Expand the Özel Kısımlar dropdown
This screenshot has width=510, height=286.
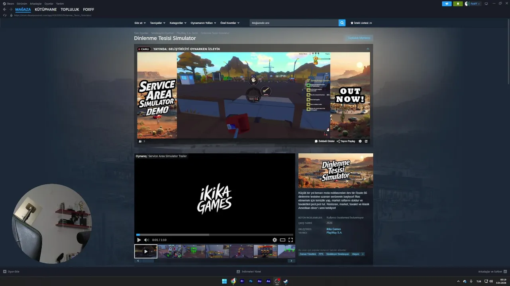[x=230, y=23]
